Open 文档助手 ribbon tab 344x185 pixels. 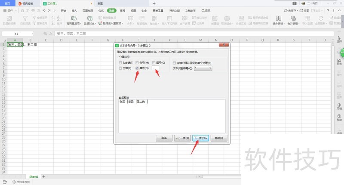click(190, 10)
